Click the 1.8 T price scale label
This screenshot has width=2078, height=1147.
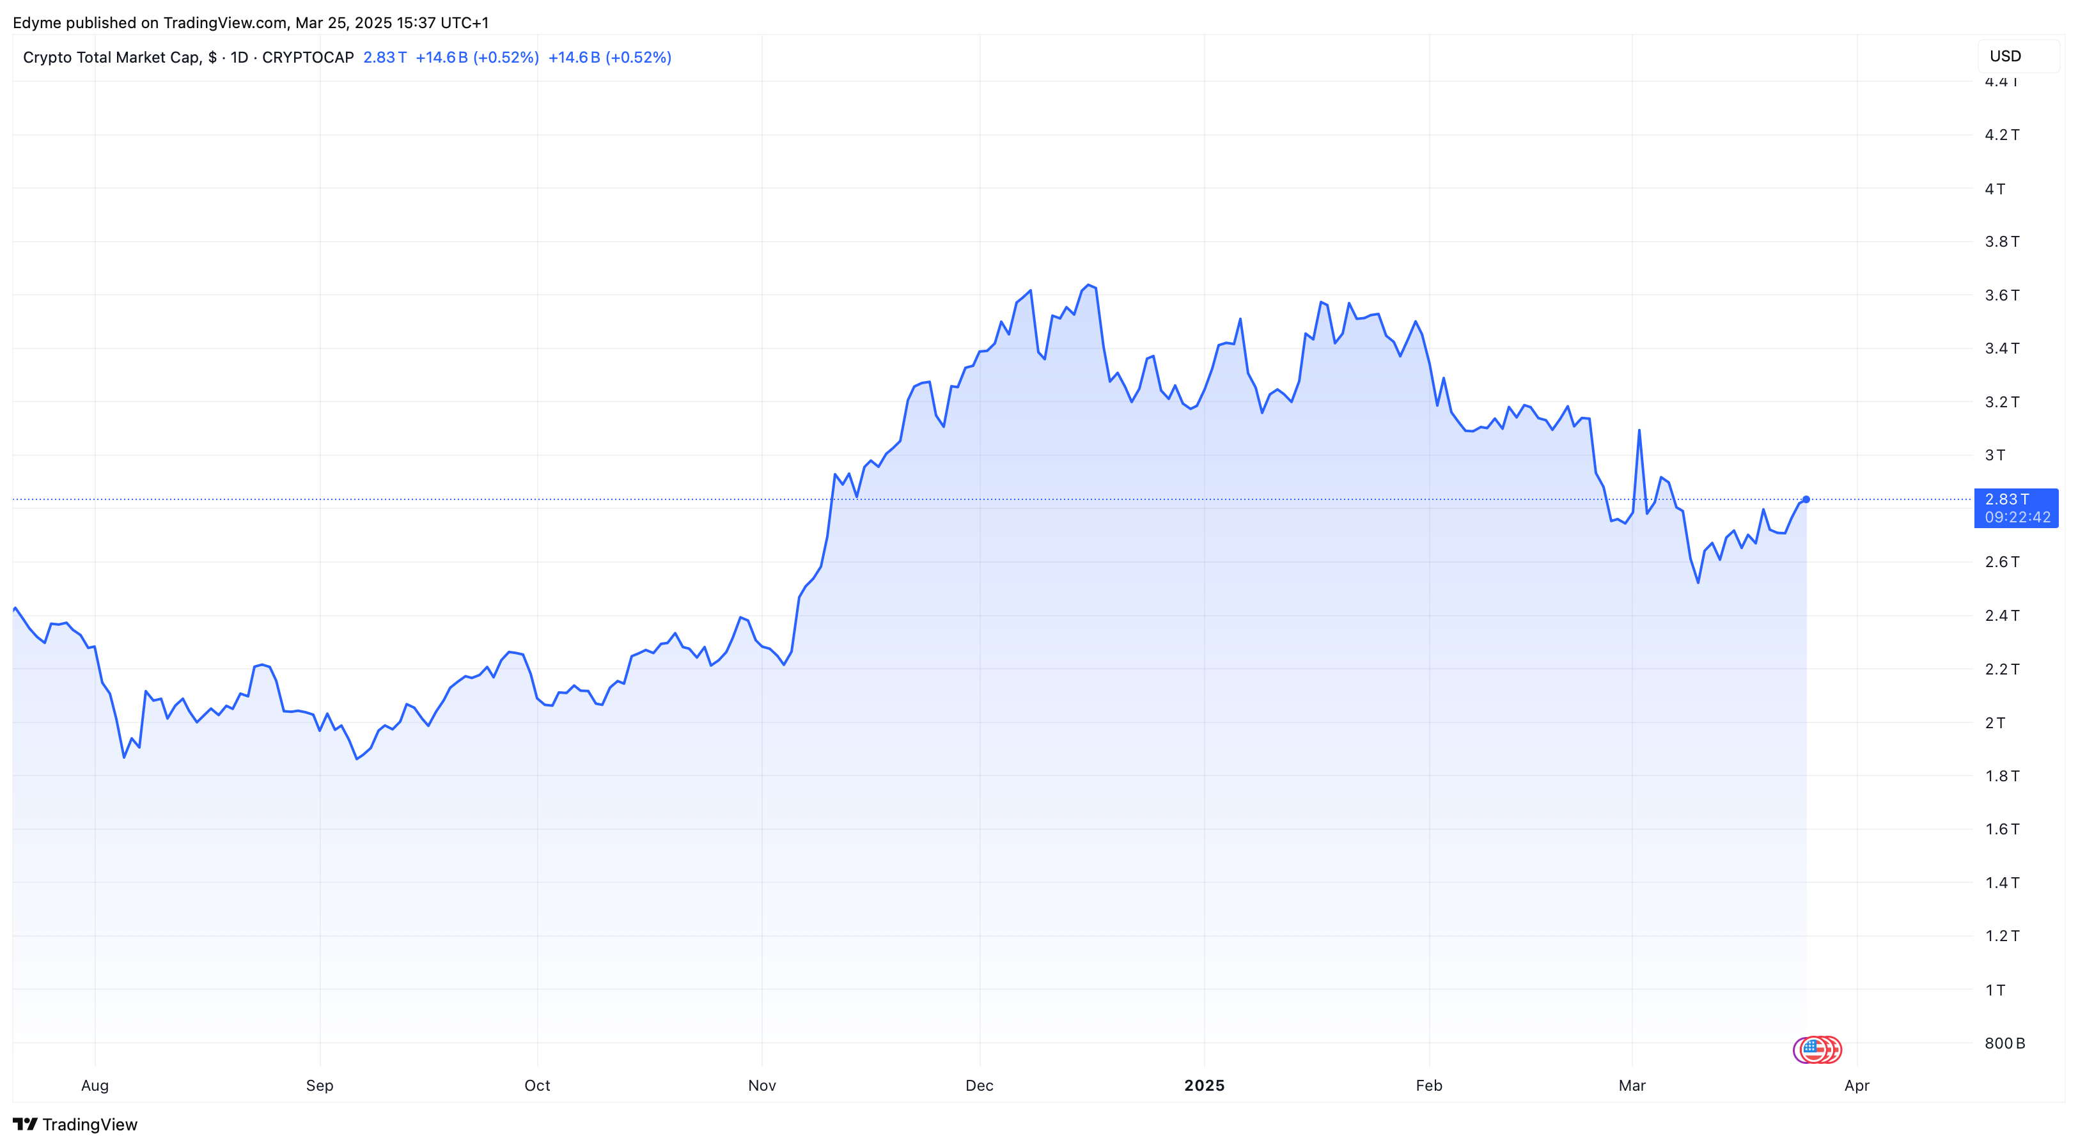(2002, 776)
